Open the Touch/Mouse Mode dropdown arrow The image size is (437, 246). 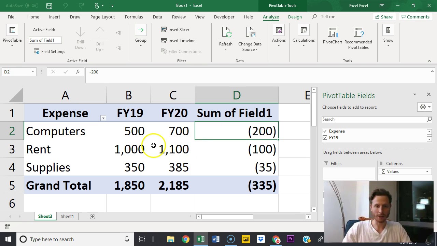pos(103,5)
